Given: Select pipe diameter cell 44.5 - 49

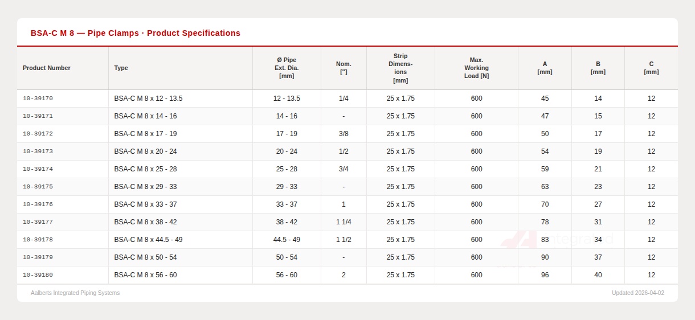Looking at the screenshot, I should click(287, 240).
